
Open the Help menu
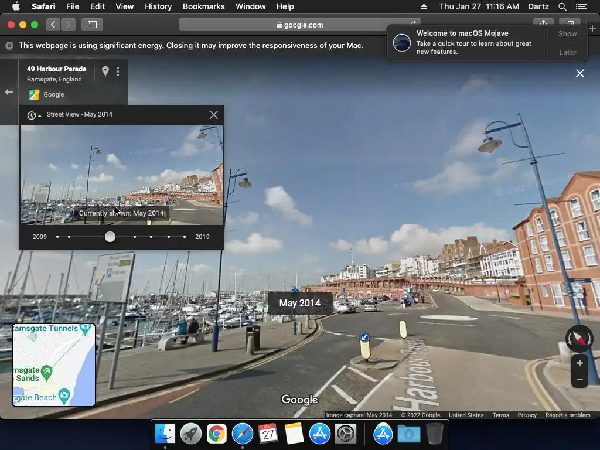(285, 6)
